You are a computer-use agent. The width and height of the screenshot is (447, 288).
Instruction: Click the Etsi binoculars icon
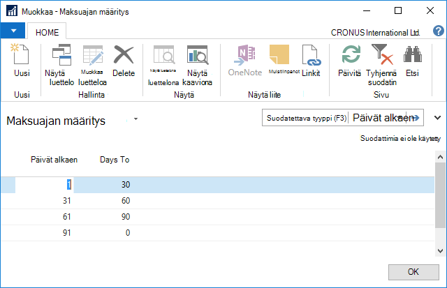[x=412, y=54]
